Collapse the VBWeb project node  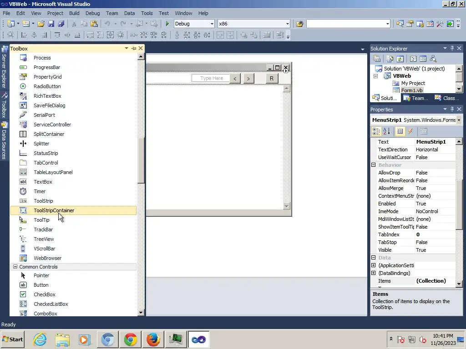(x=375, y=76)
